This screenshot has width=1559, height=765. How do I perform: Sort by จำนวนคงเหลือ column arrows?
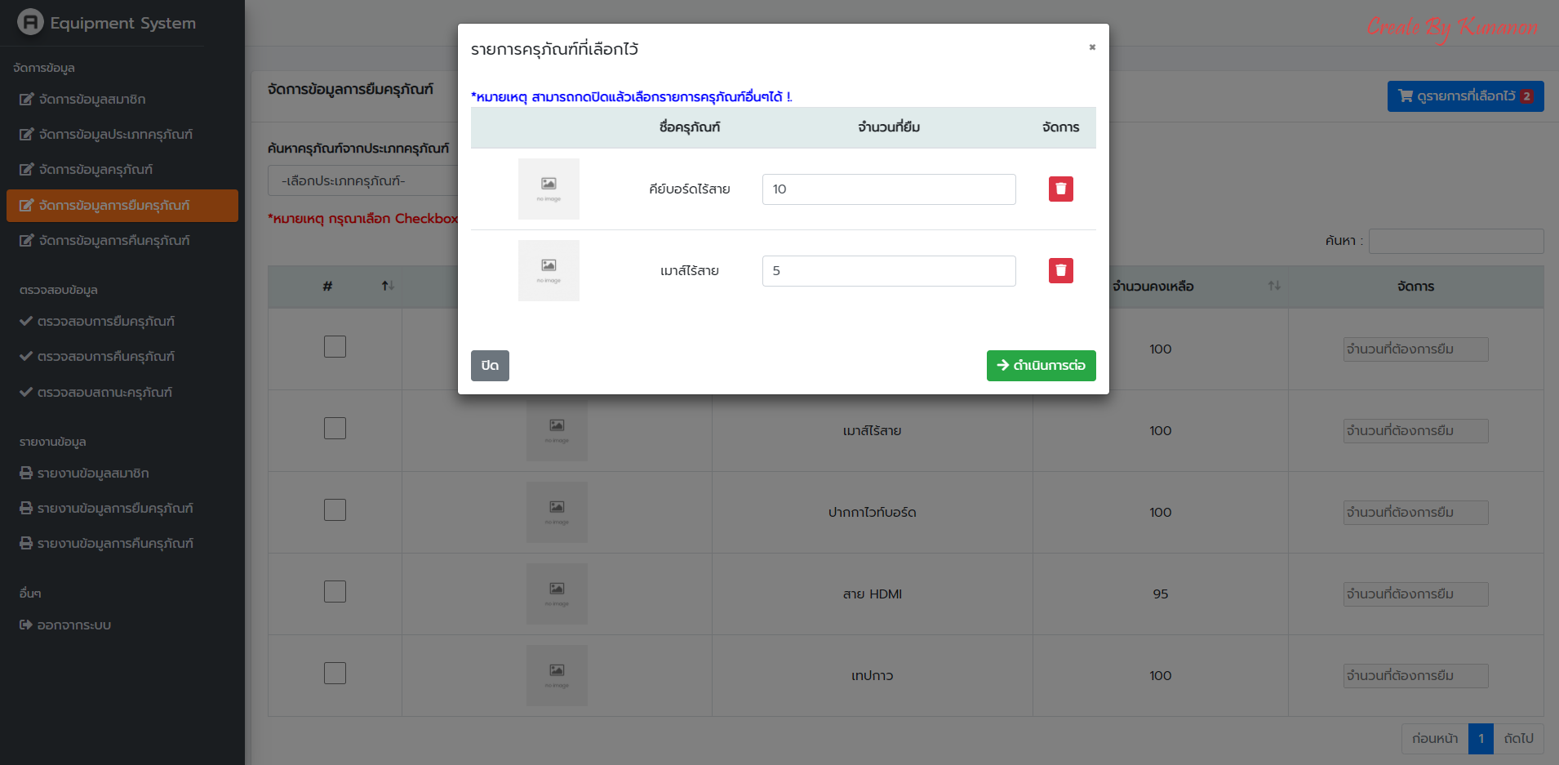coord(1273,286)
